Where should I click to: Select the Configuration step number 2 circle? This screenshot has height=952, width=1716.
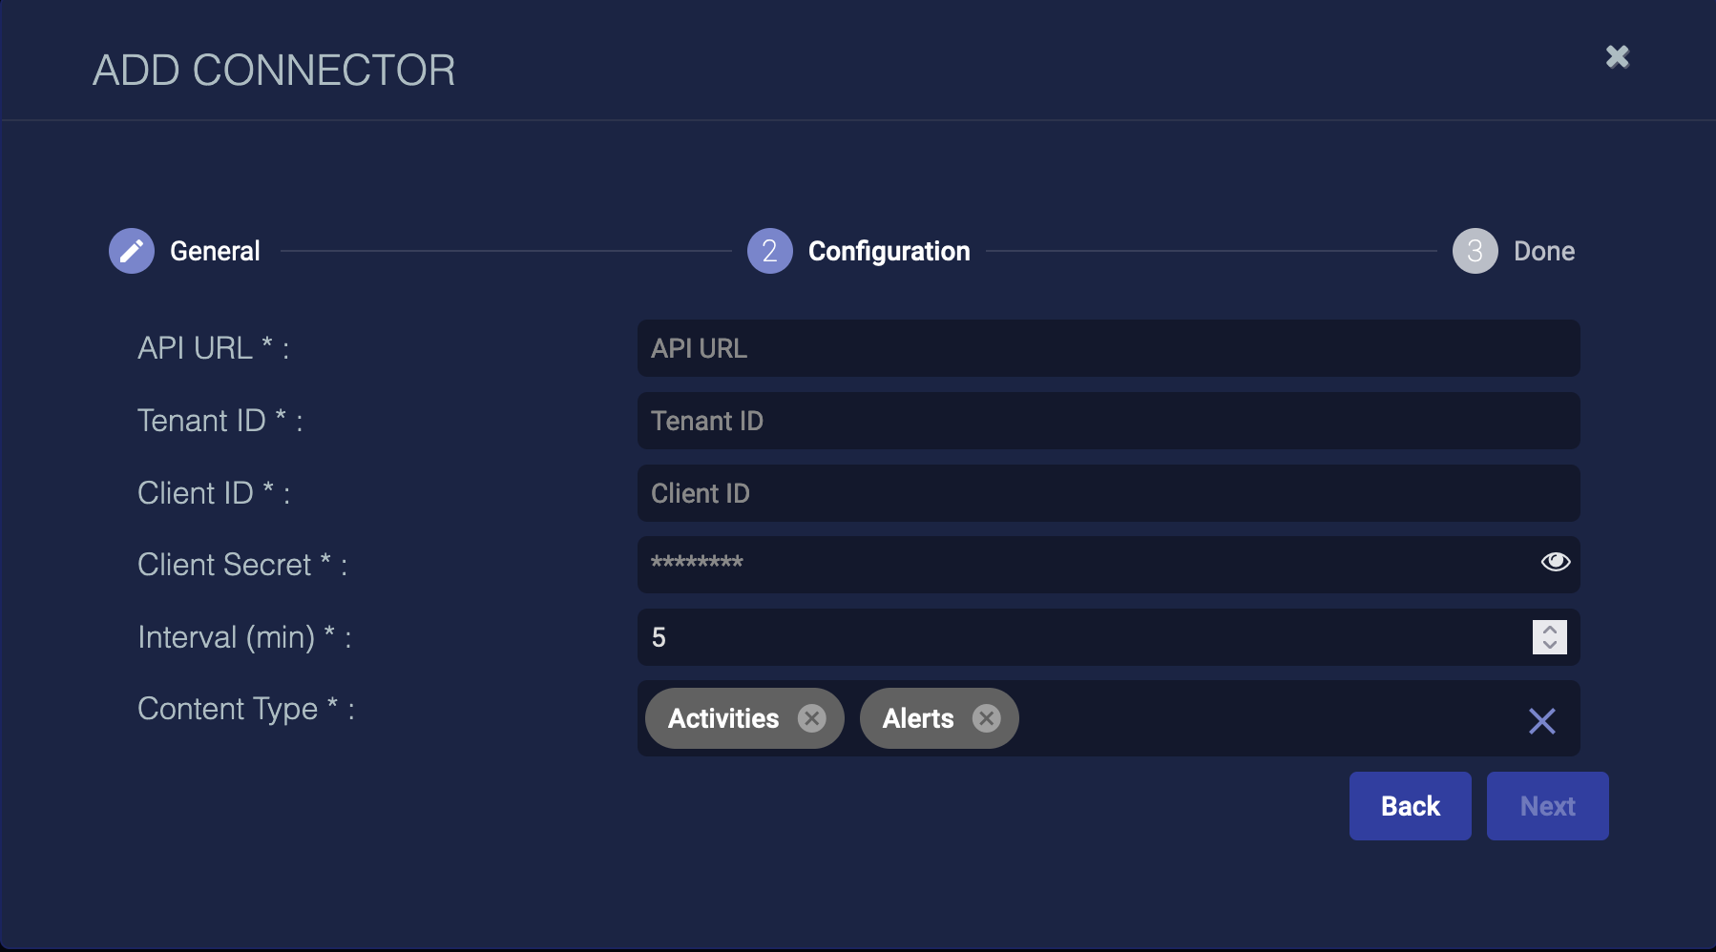tap(769, 251)
